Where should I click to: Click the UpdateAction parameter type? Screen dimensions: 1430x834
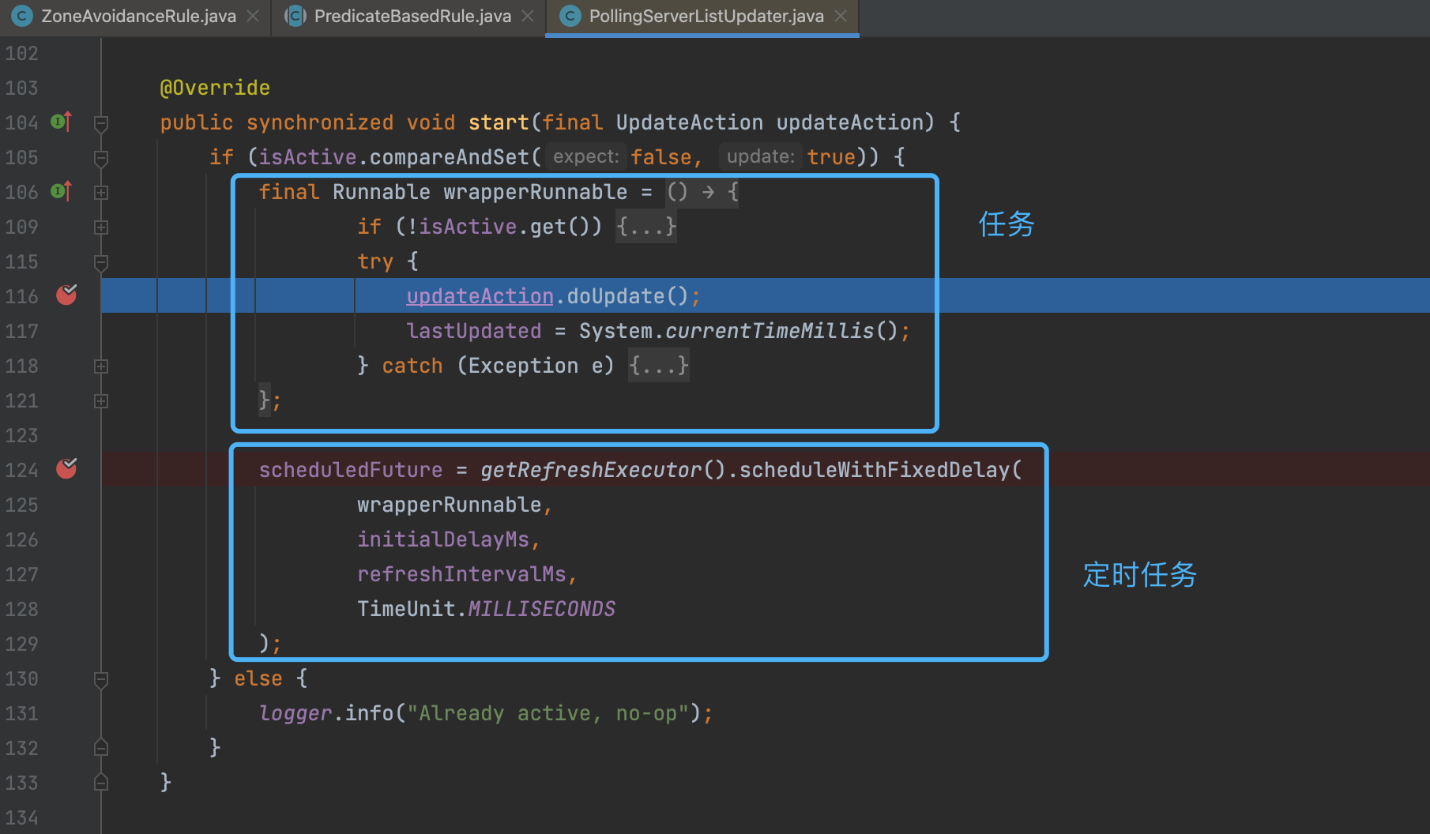click(x=689, y=122)
